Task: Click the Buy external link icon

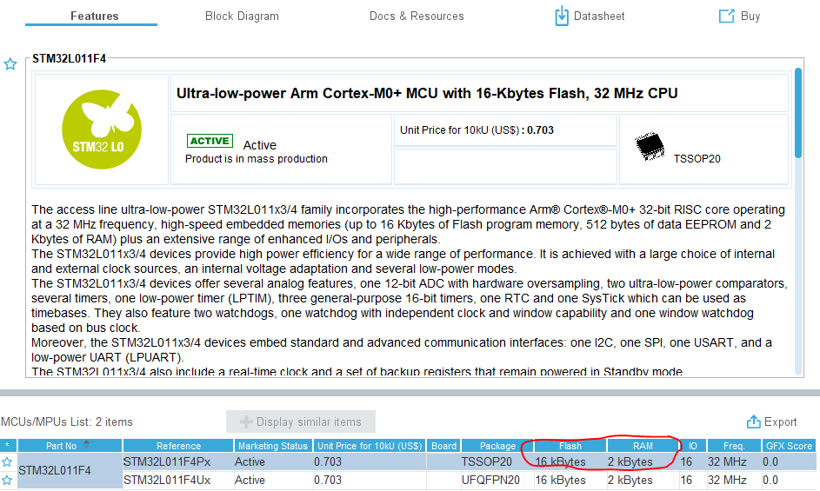Action: click(726, 17)
